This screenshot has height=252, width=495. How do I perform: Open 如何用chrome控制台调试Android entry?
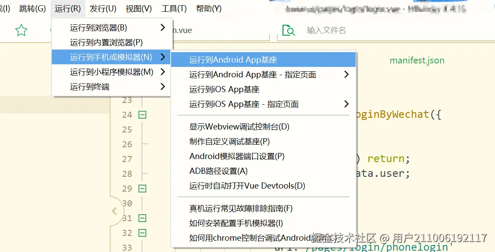[x=263, y=238]
